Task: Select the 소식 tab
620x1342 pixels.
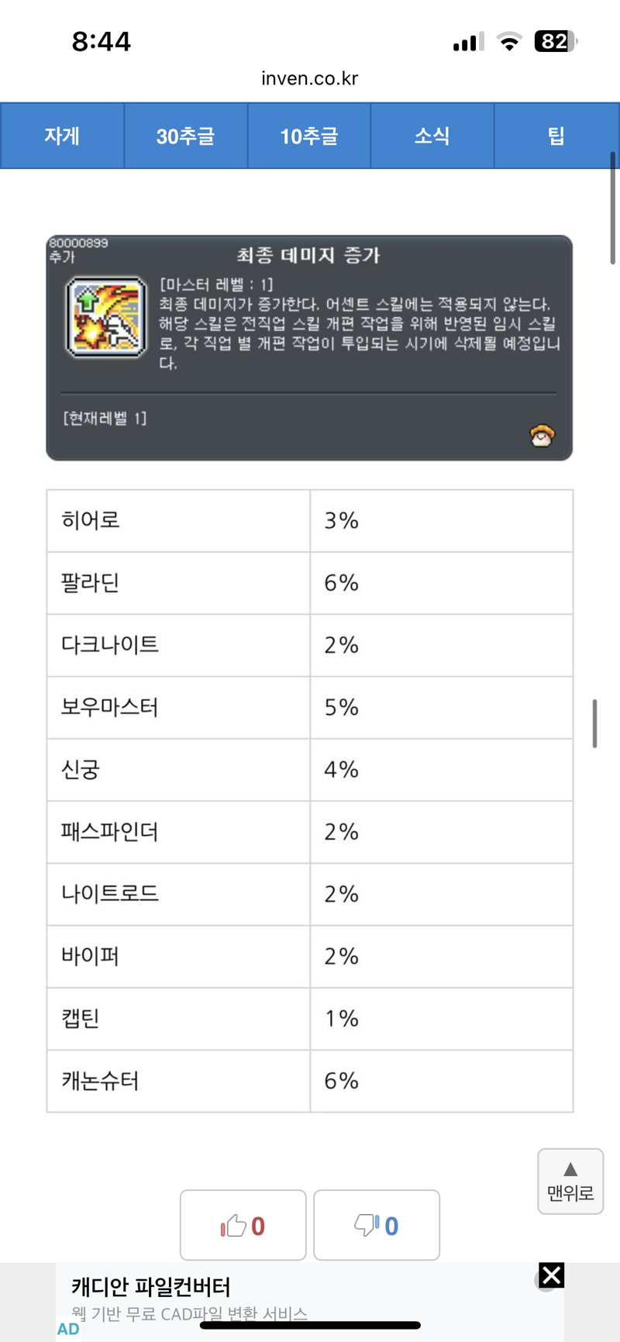Action: 432,136
